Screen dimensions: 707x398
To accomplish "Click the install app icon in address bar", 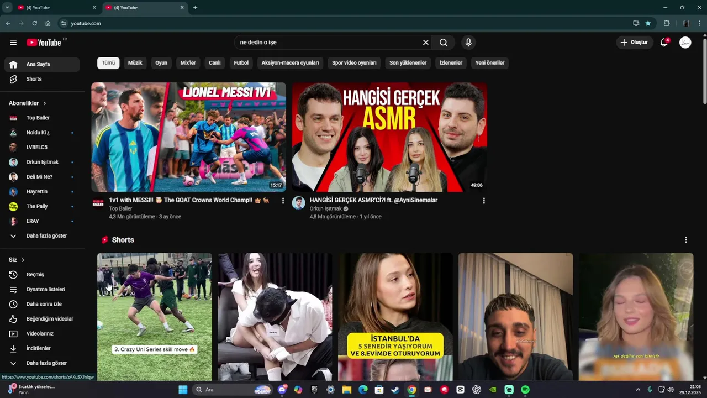I will coord(636,23).
